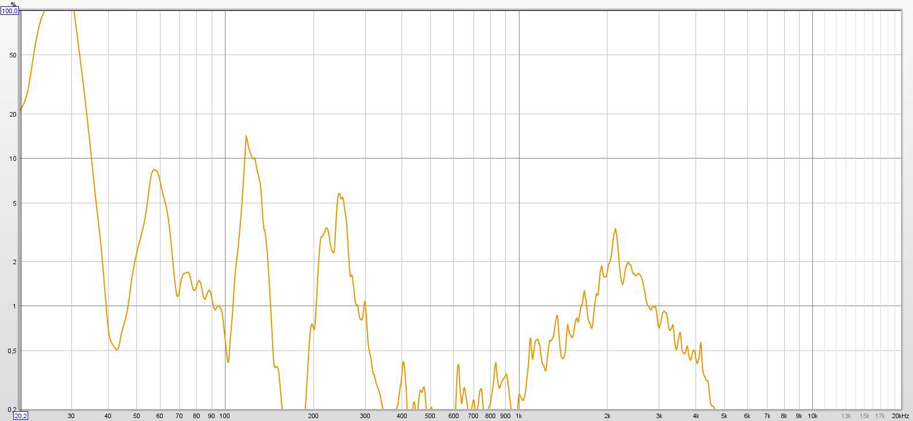Click the 8k frequency axis label

(784, 416)
